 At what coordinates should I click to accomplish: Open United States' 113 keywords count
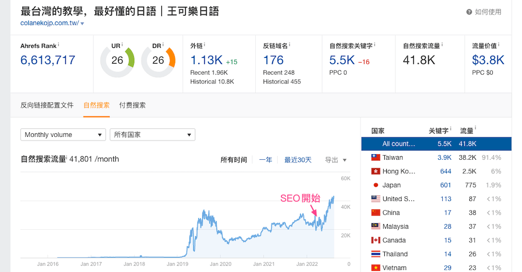point(446,199)
